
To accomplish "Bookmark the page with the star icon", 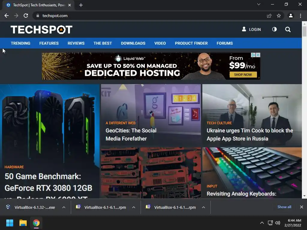I will (x=279, y=16).
